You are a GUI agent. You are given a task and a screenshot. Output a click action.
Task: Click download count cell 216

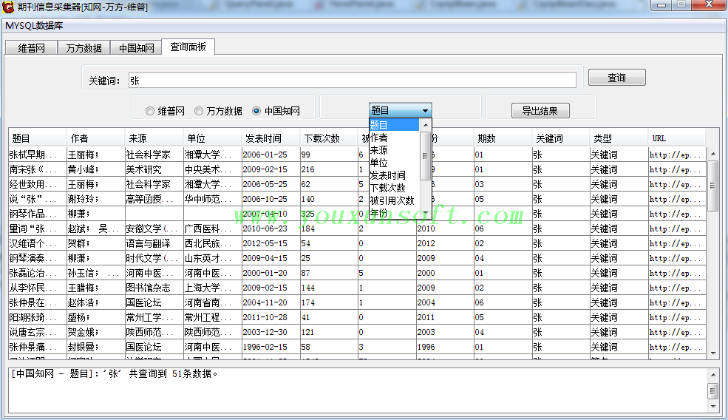pos(329,169)
